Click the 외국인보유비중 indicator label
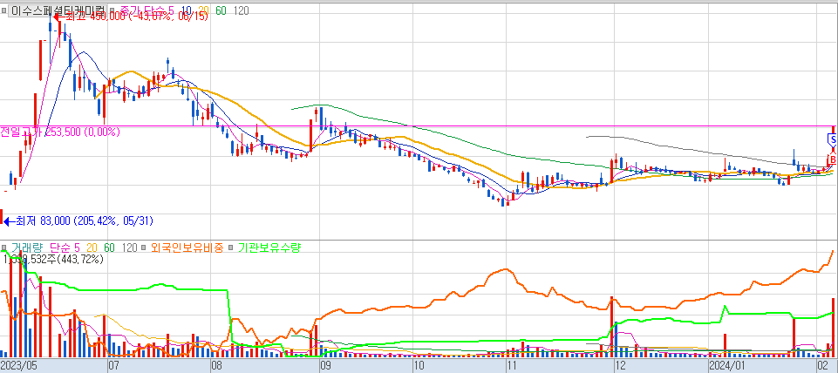Screen dimensions: 838x373 (187, 248)
